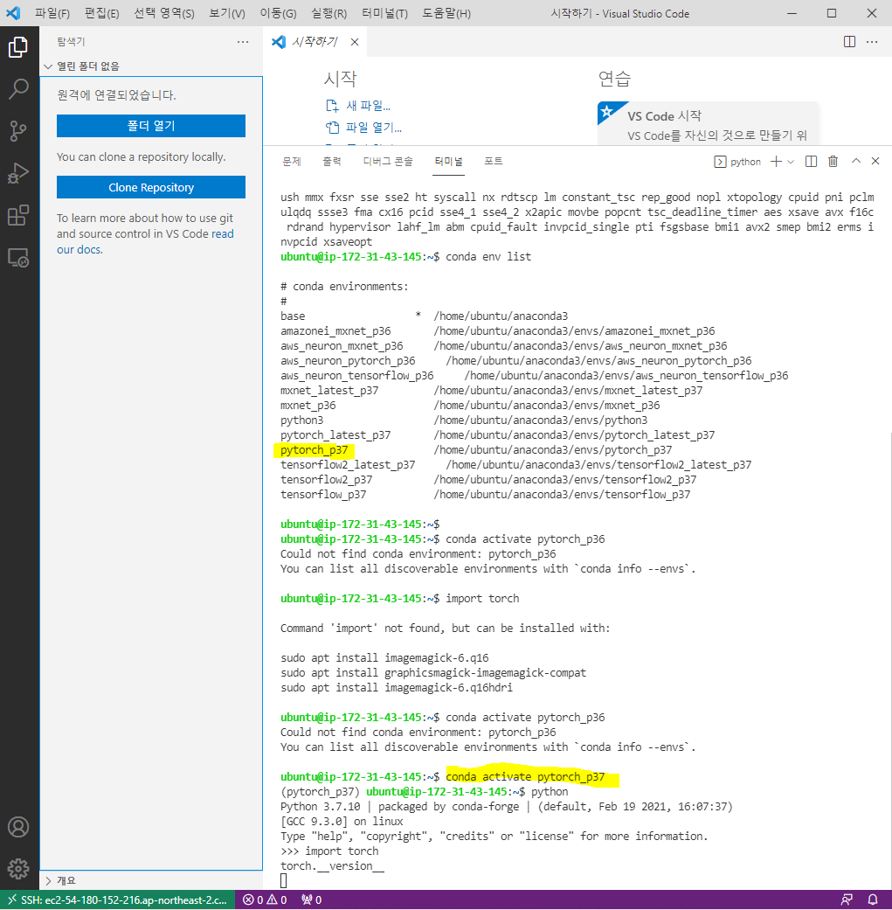Split the editor to the right
The height and width of the screenshot is (910, 892).
click(849, 42)
